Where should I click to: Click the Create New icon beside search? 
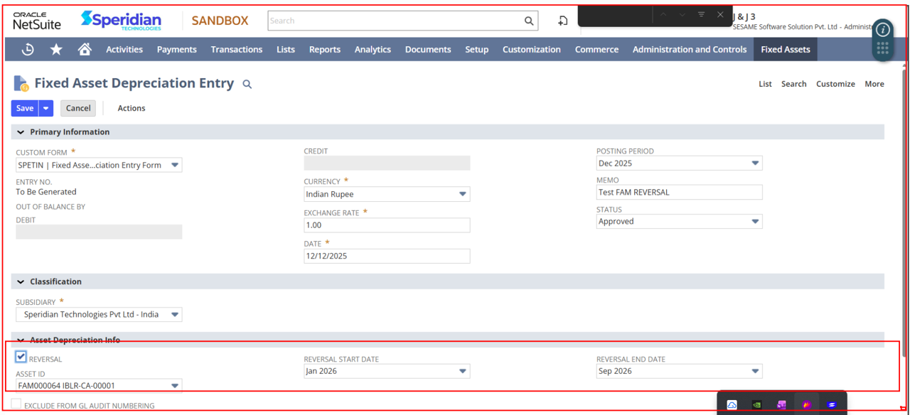click(562, 21)
